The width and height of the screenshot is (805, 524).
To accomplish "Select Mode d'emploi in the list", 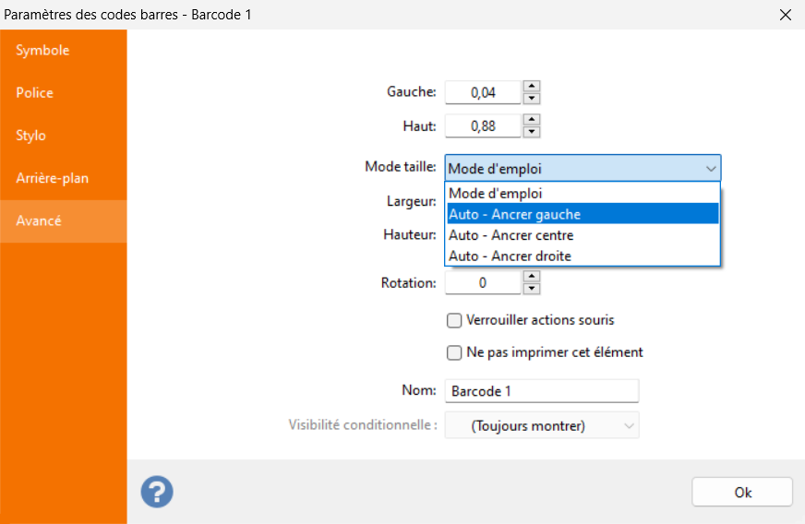I will pyautogui.click(x=583, y=194).
